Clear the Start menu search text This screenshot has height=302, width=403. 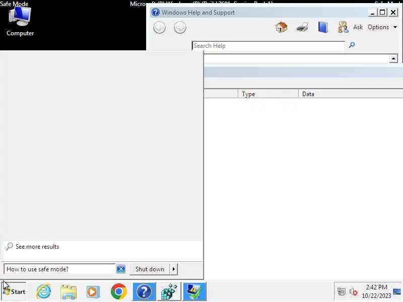121,269
